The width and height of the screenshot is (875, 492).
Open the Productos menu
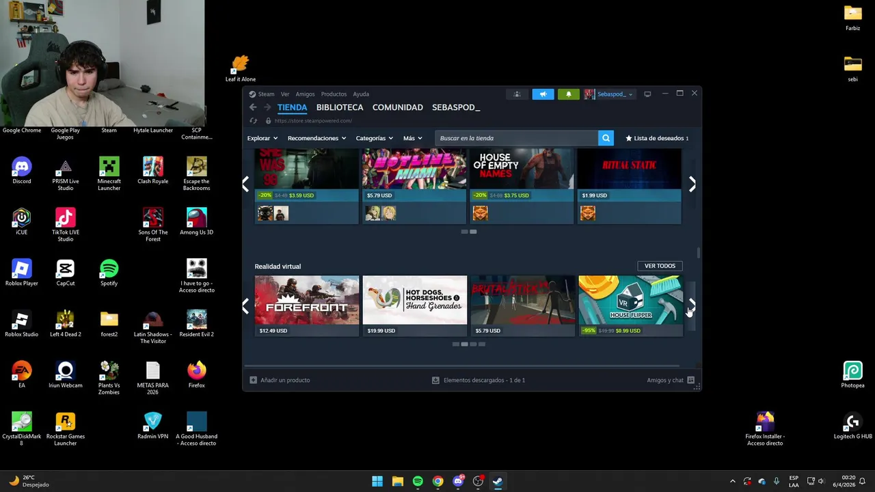point(334,94)
